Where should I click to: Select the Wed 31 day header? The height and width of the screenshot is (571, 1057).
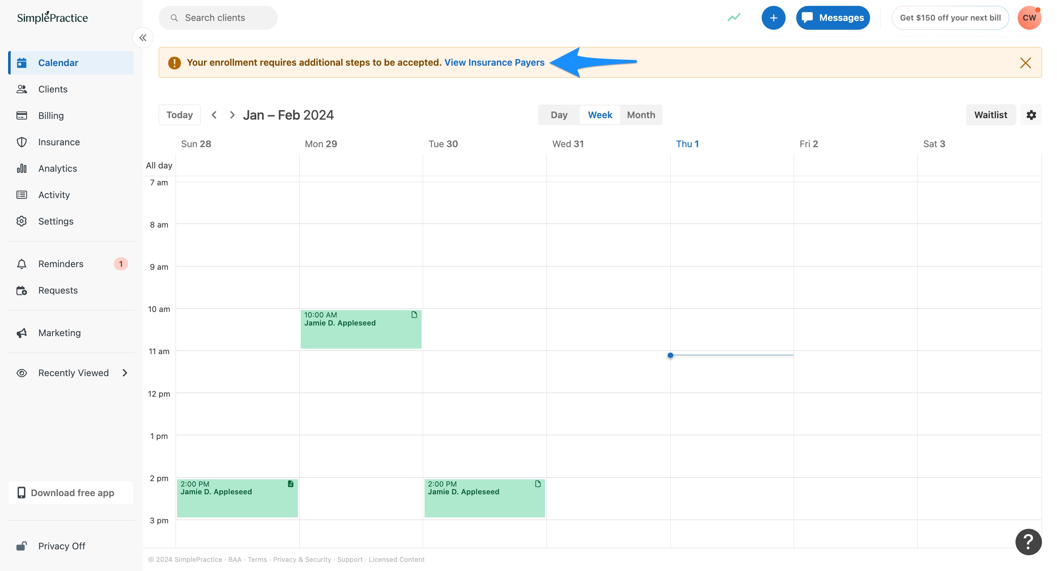tap(568, 144)
